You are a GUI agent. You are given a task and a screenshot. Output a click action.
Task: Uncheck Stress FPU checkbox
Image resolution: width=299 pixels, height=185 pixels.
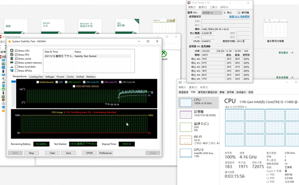click(x=16, y=55)
